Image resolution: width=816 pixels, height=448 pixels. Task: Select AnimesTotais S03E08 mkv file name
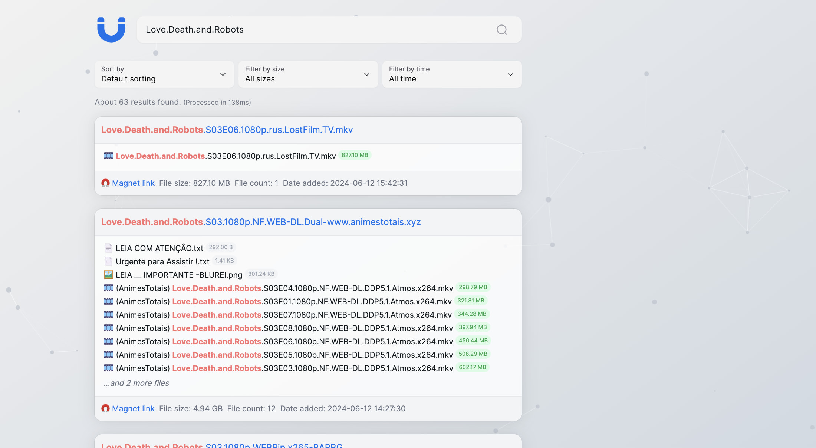pyautogui.click(x=284, y=328)
